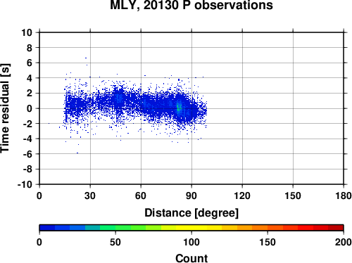The height and width of the screenshot is (263, 352).
Task: Click the x-axis tick label '150'
Action: tap(293, 195)
